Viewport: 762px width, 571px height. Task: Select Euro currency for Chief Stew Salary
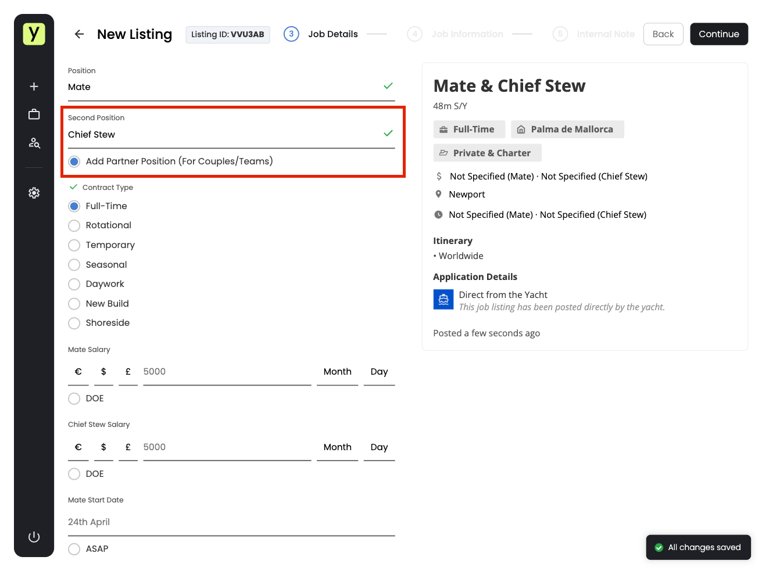click(x=78, y=447)
